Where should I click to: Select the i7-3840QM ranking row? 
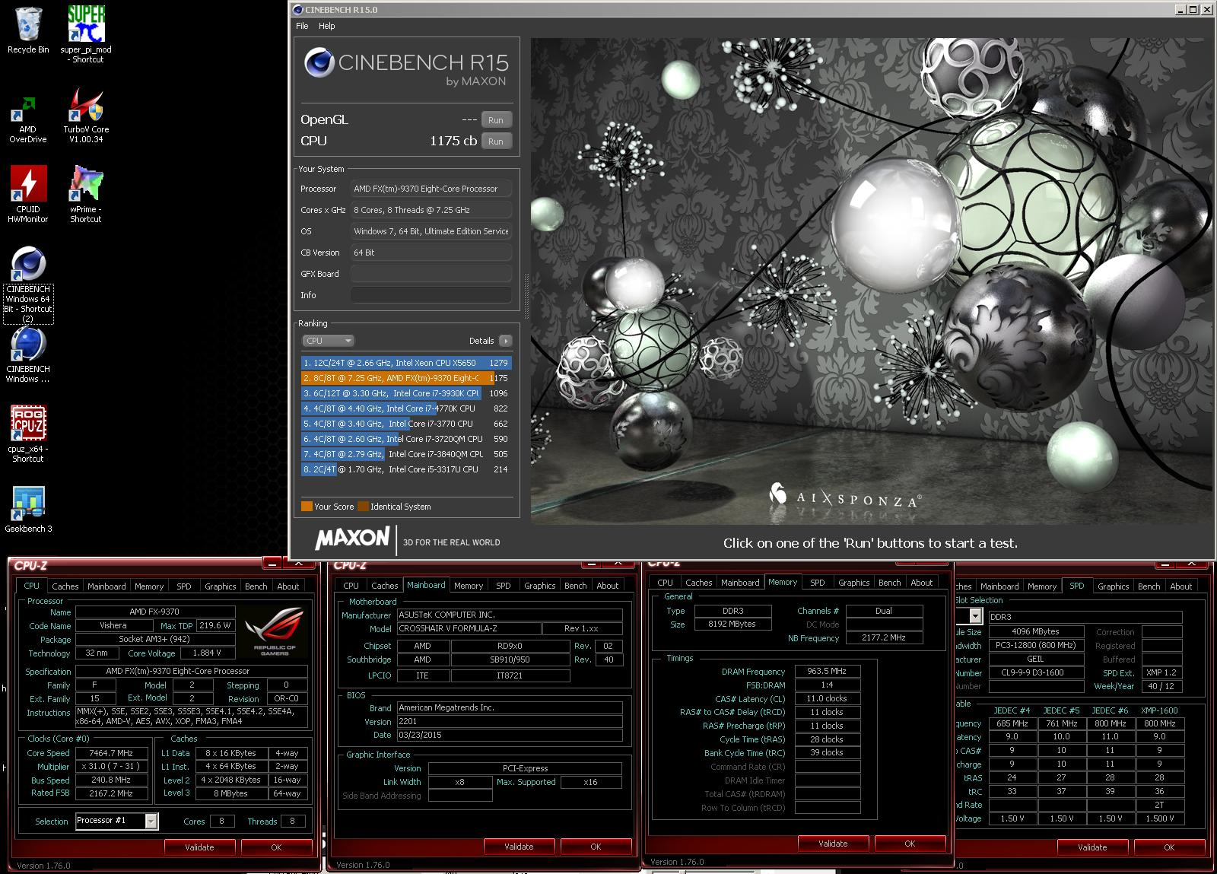click(406, 454)
